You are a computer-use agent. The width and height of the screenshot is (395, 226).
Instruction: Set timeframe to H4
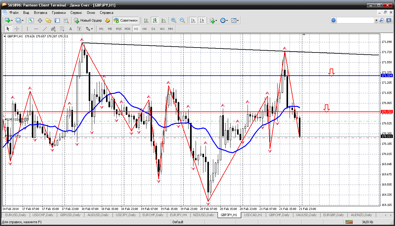tap(145, 29)
